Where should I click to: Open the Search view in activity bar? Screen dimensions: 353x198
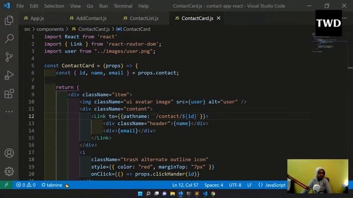(x=9, y=38)
